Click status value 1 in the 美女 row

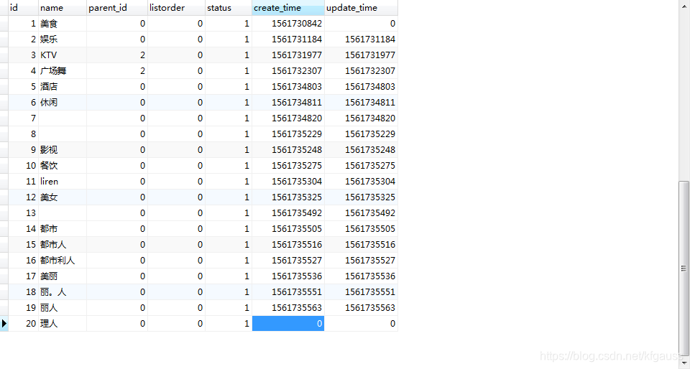coord(229,197)
